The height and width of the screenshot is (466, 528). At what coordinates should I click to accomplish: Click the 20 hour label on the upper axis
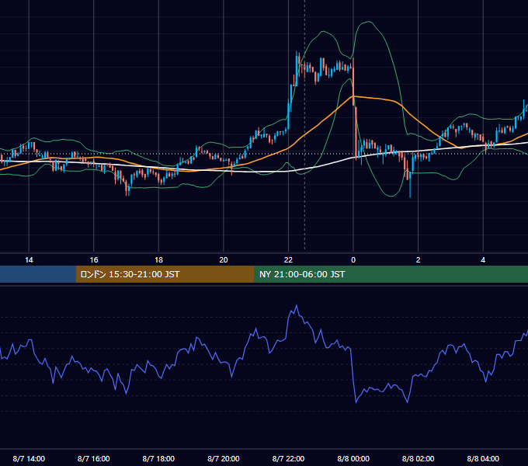[224, 260]
